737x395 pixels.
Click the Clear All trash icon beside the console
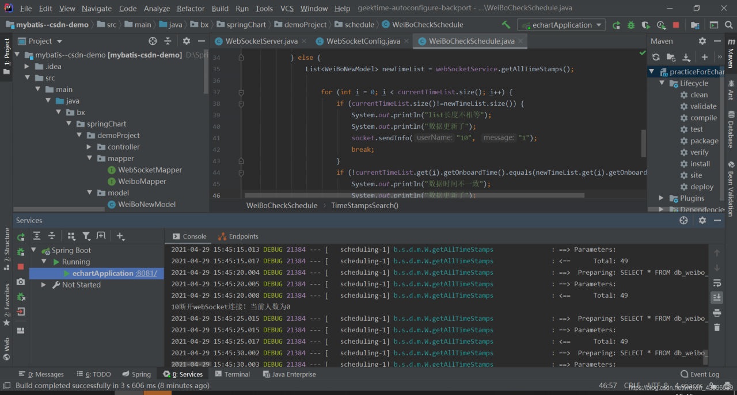pos(717,327)
